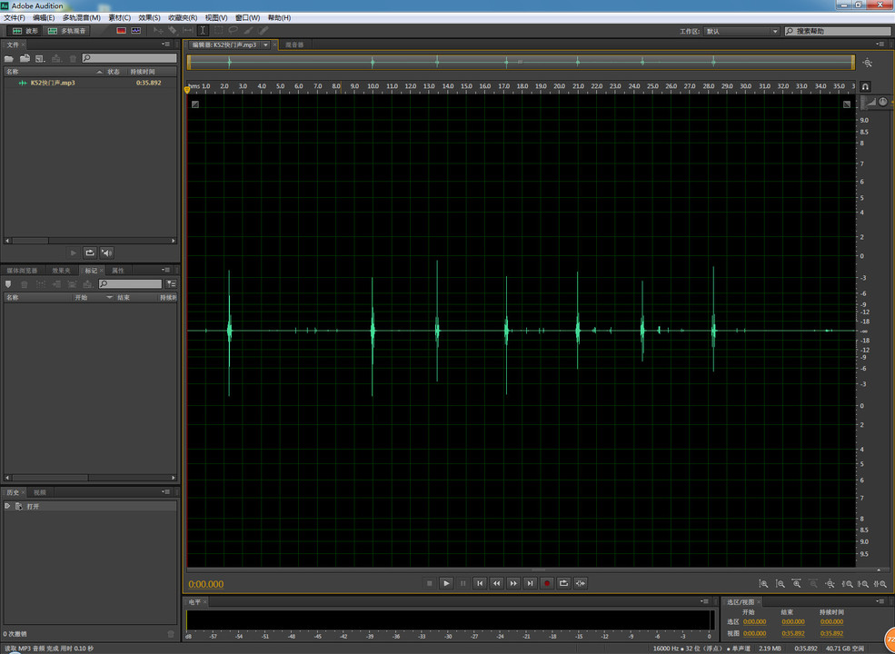The height and width of the screenshot is (654, 895).
Task: Open the 效果(S) menu
Action: [150, 17]
